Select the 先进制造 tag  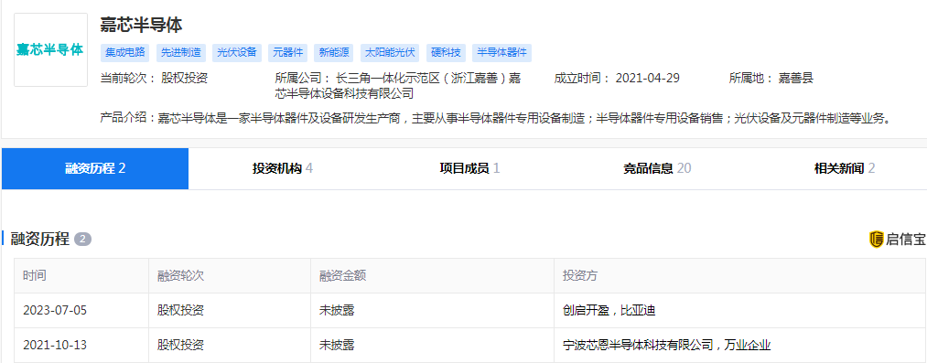[181, 52]
